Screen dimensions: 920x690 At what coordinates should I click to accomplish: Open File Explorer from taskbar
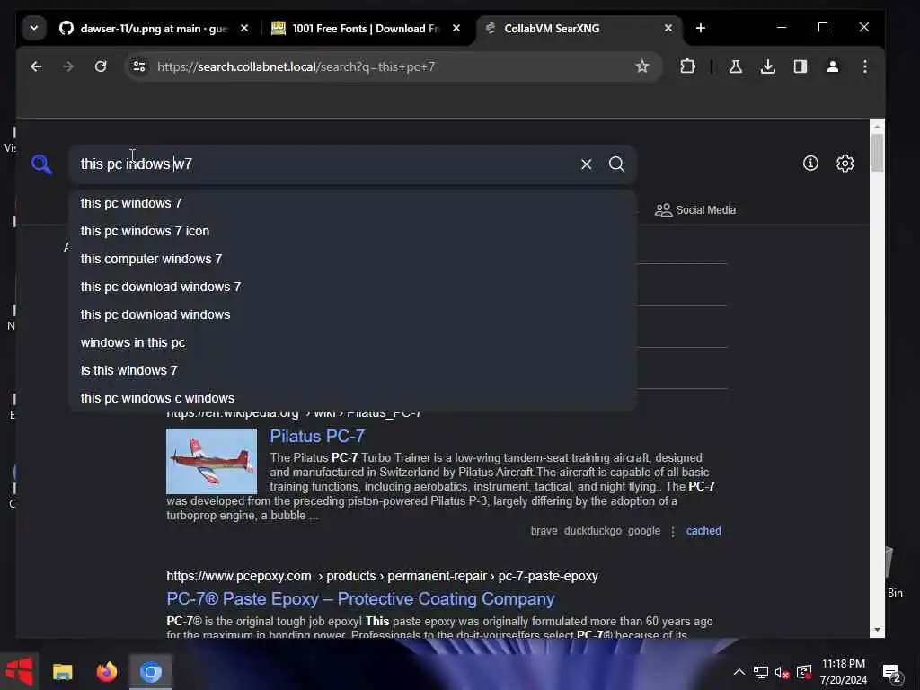(x=63, y=671)
